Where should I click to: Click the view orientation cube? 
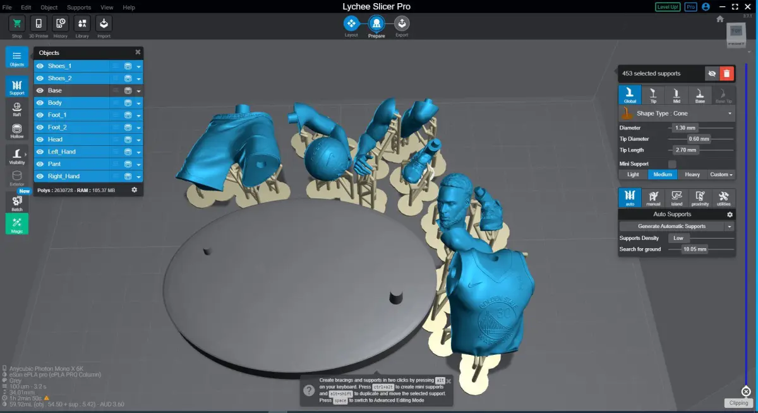pos(736,34)
